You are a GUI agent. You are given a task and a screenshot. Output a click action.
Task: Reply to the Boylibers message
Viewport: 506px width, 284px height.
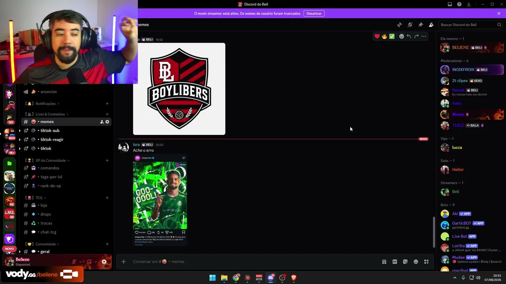[x=409, y=36]
